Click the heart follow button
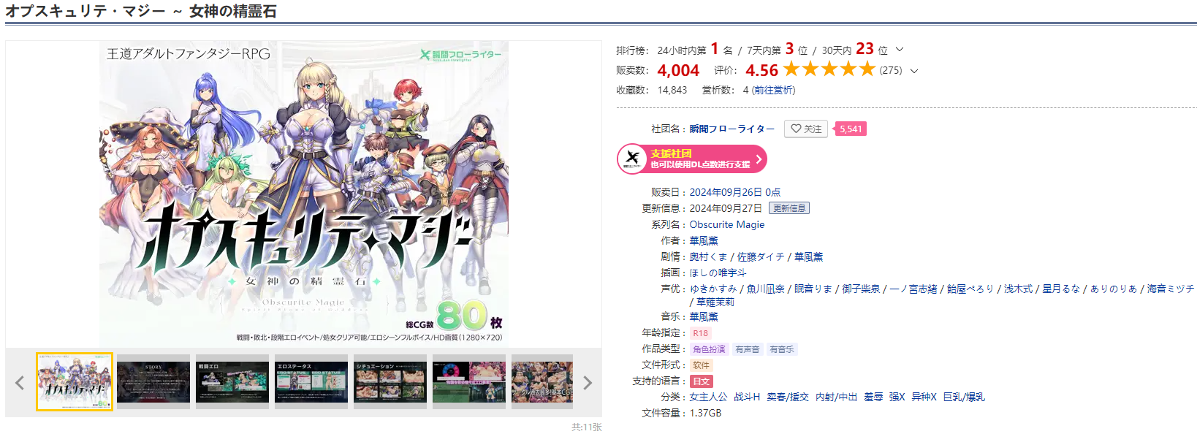The width and height of the screenshot is (1197, 434). point(806,129)
